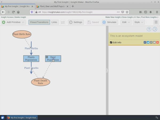This screenshot has width=160, height=120.
Task: Share insight by email
Action: pyautogui.click(x=154, y=42)
